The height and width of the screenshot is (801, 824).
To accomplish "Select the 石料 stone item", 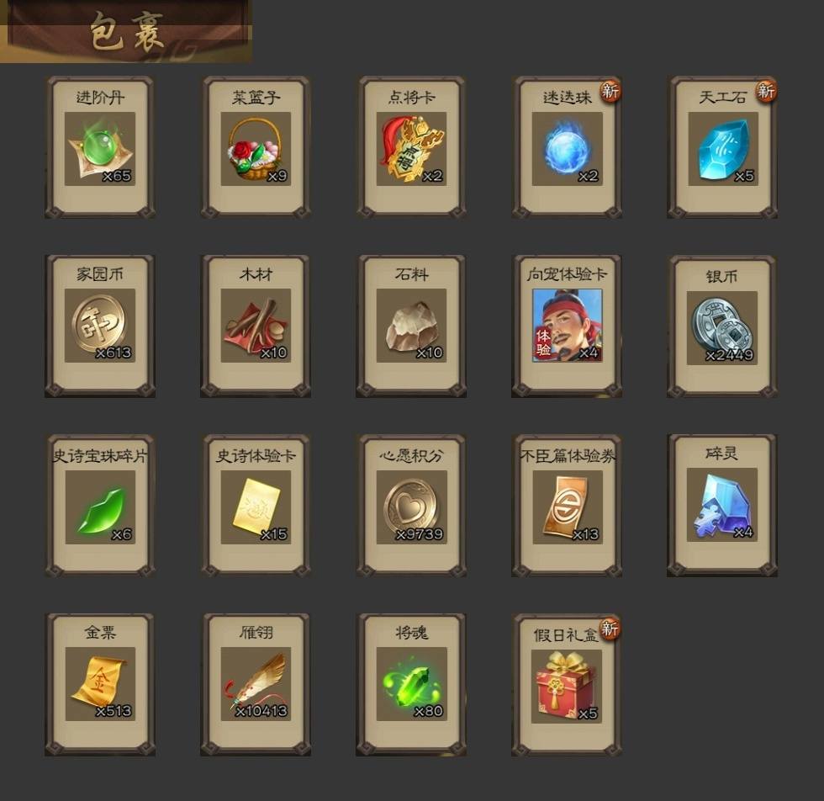I will pos(411,325).
